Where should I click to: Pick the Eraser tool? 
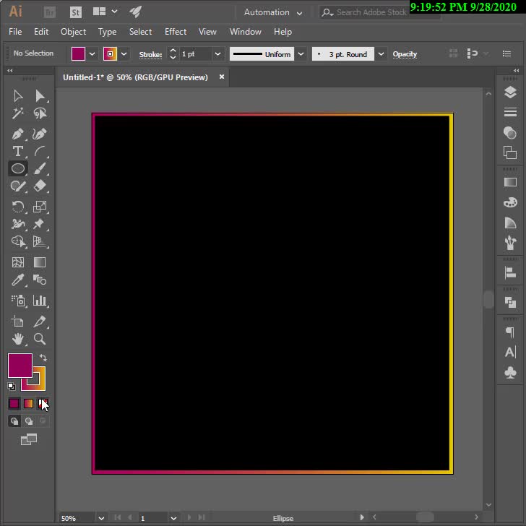point(40,186)
